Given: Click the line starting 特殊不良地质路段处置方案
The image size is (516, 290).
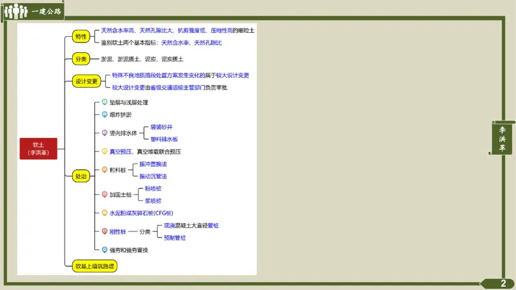Looking at the screenshot, I should coord(181,75).
